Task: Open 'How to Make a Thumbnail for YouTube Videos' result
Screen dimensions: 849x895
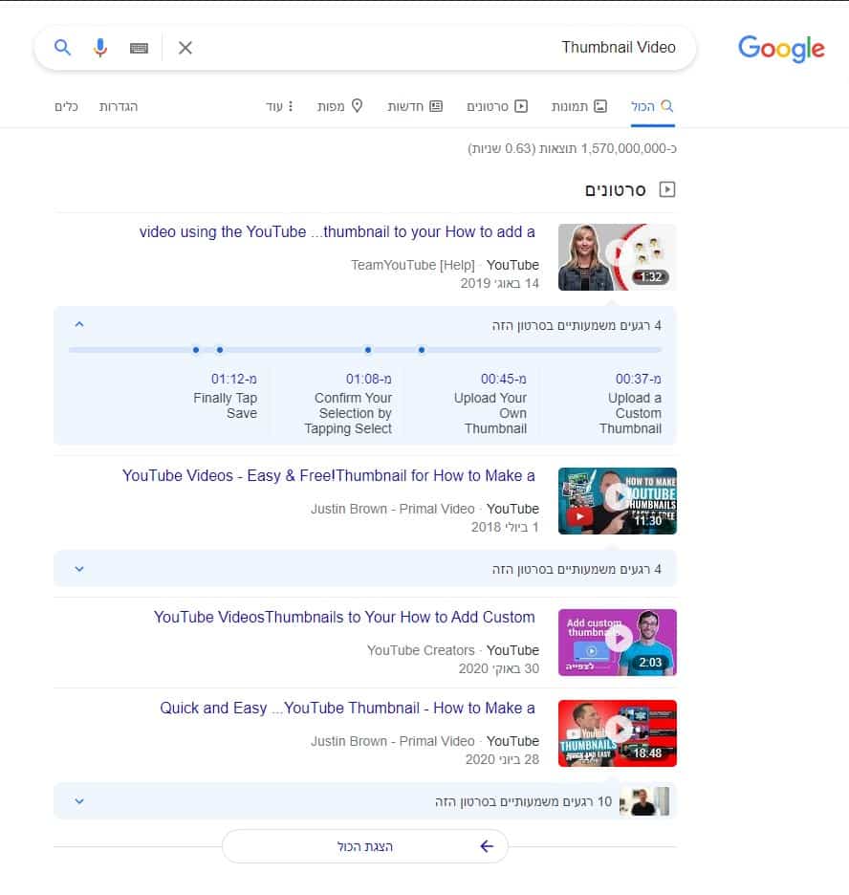Action: [x=329, y=475]
